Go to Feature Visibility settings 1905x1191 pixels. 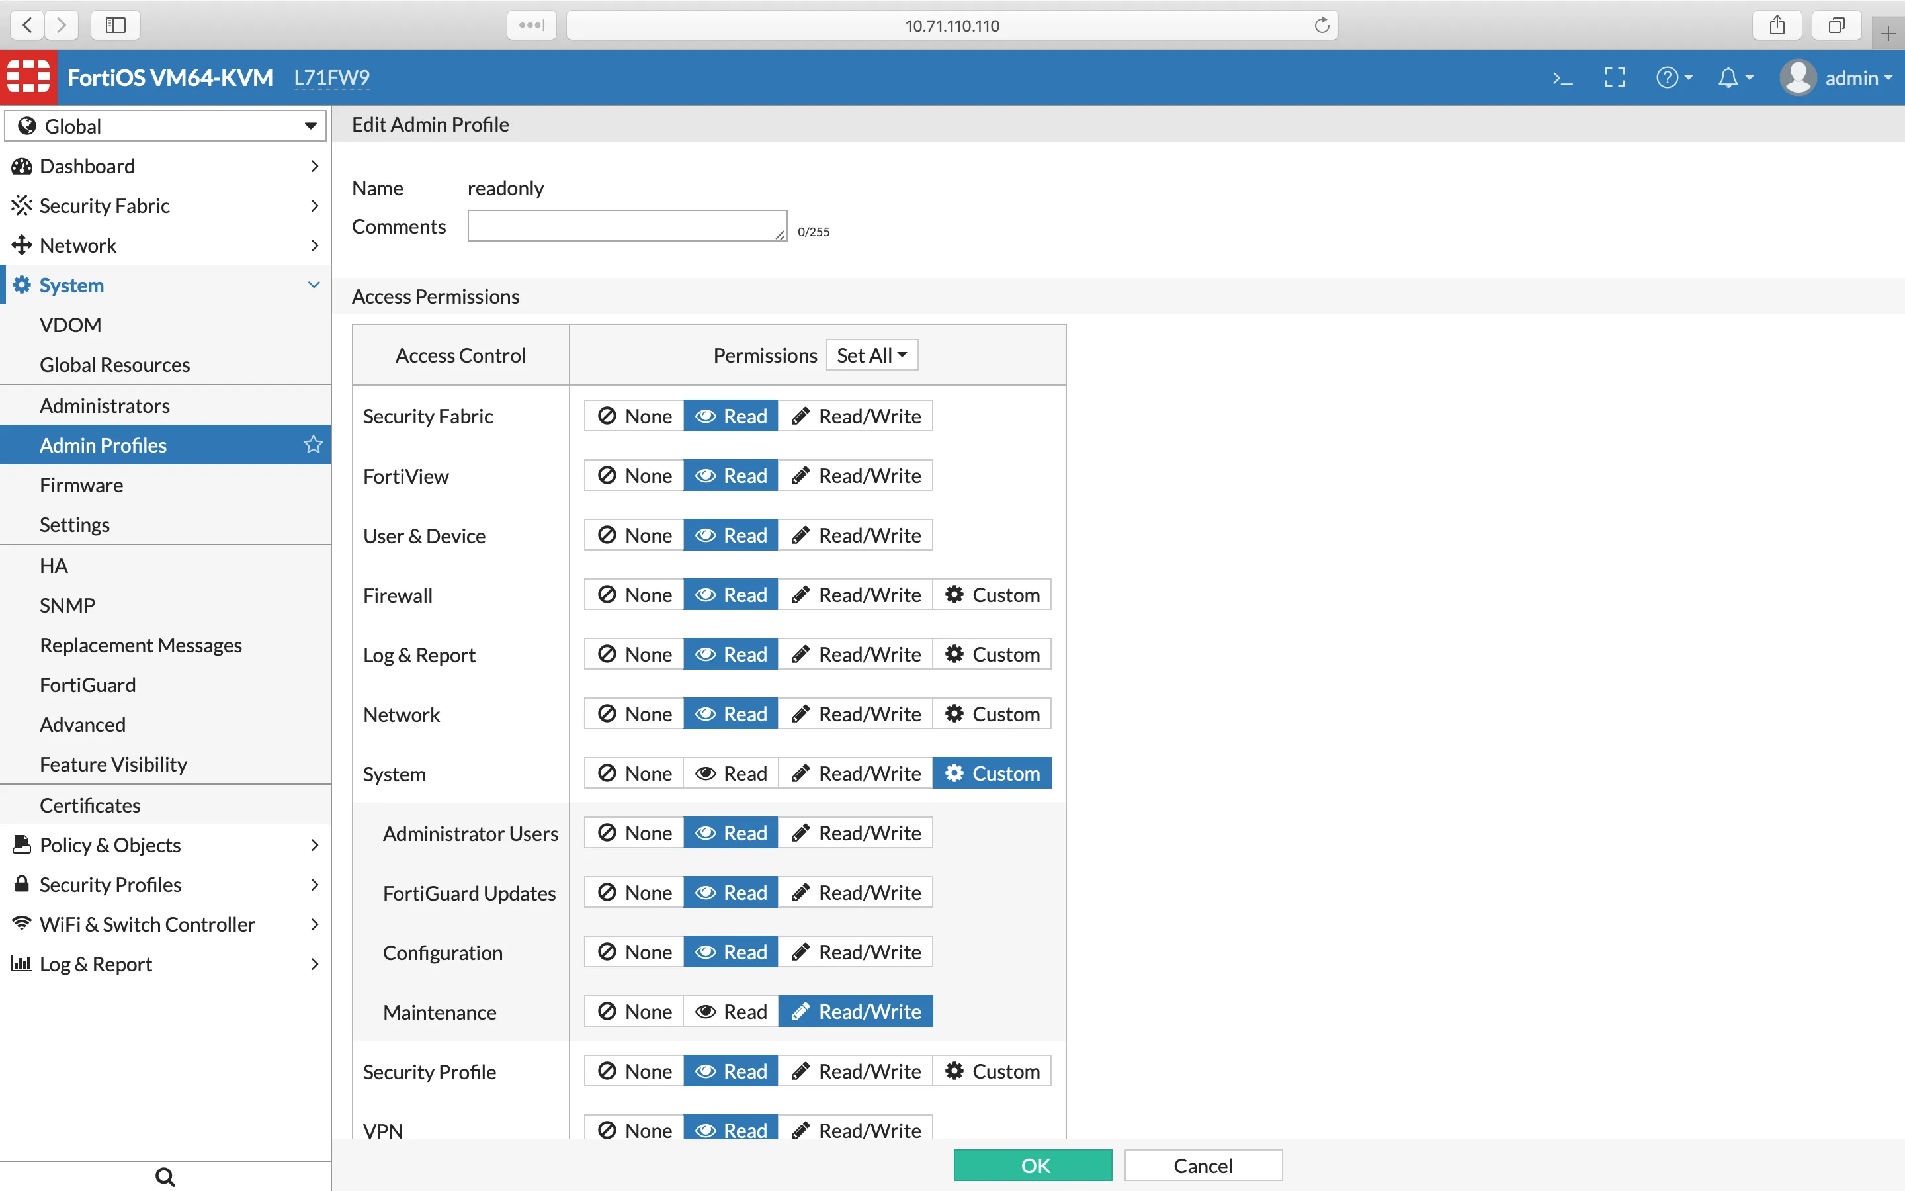[113, 764]
